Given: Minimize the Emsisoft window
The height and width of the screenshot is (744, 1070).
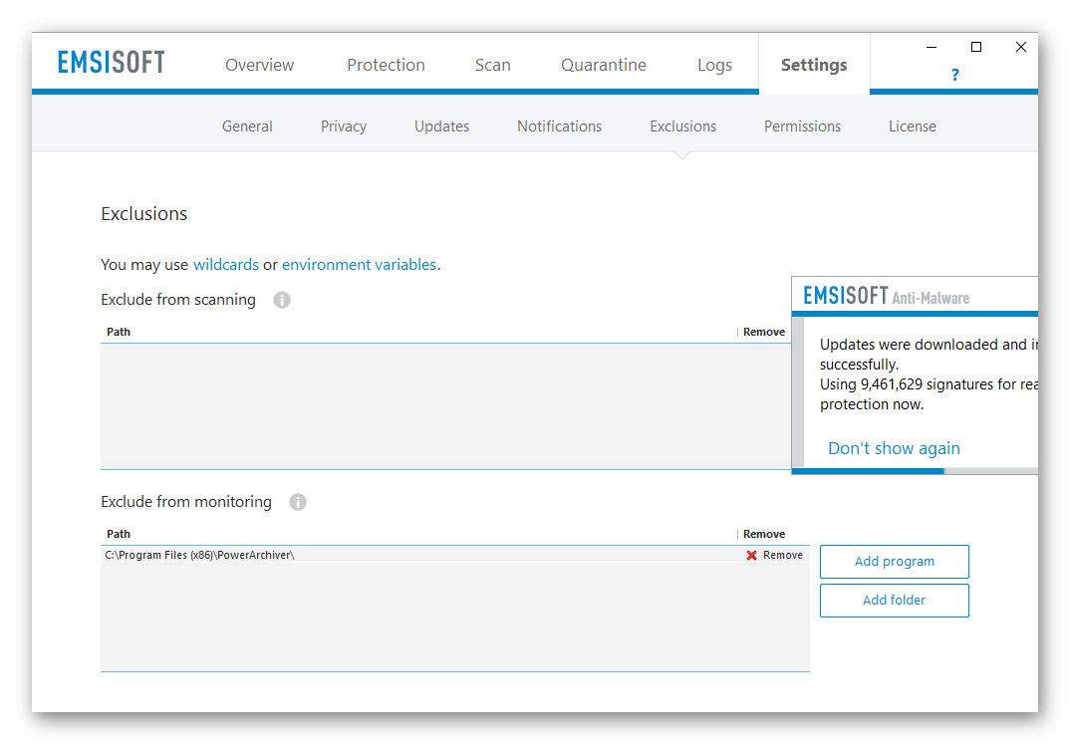Looking at the screenshot, I should coord(931,47).
